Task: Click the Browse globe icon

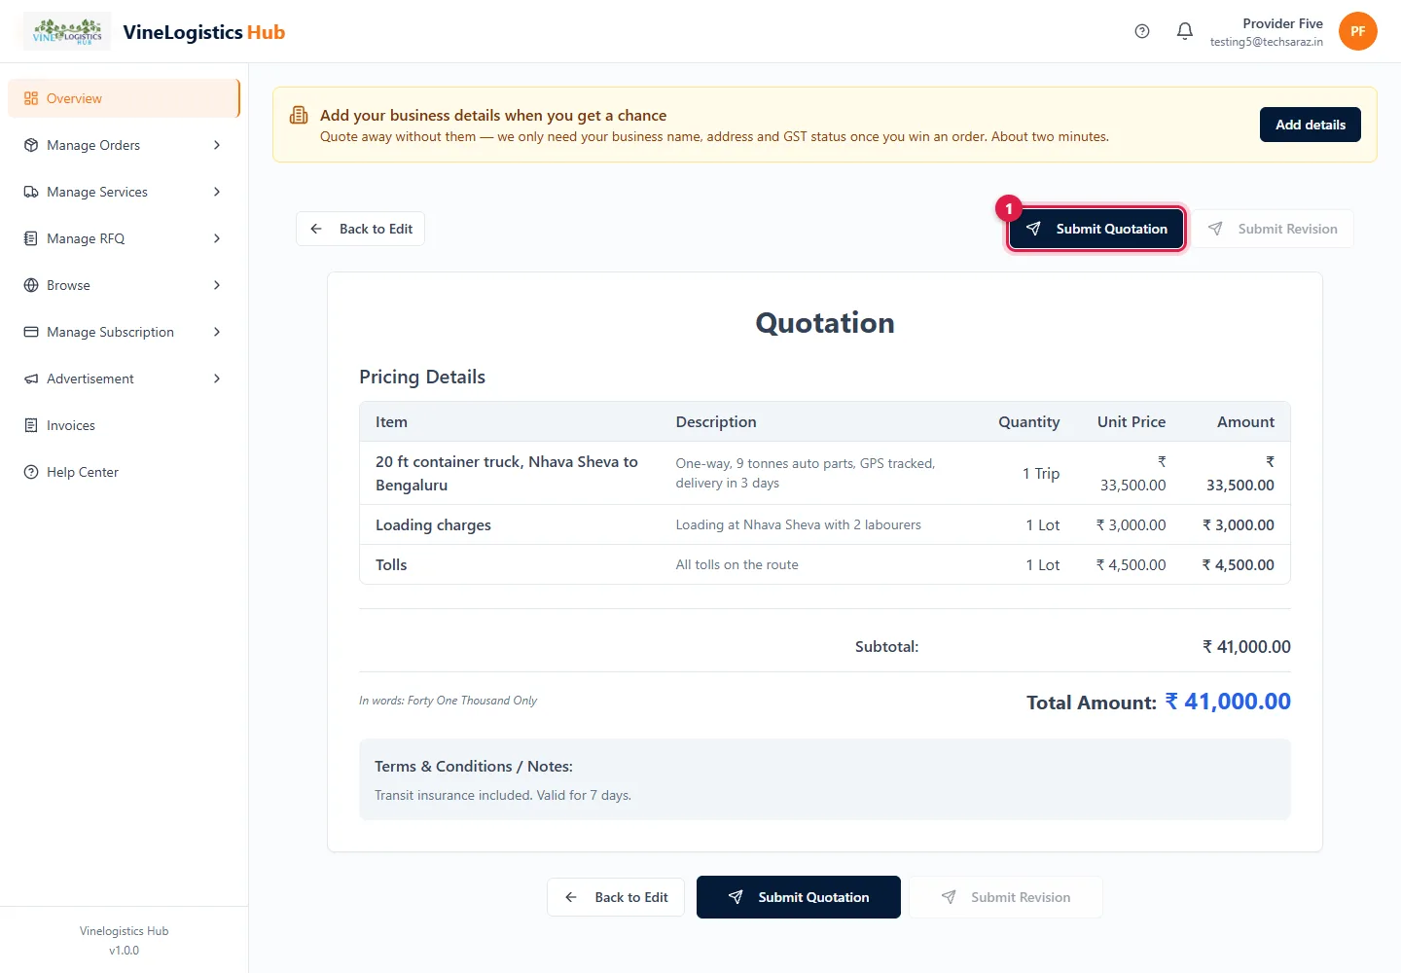Action: coord(31,285)
